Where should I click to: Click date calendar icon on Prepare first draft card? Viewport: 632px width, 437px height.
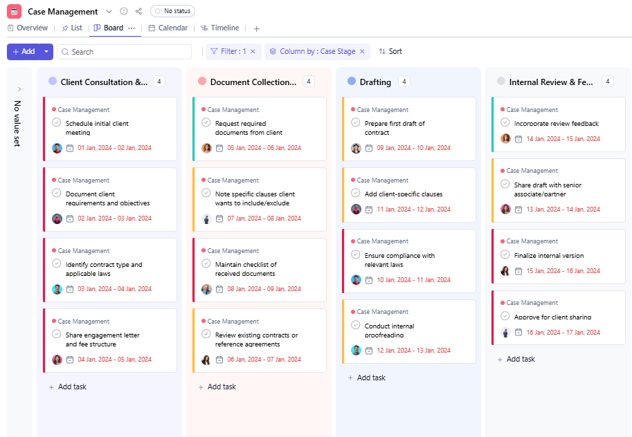[x=369, y=148]
